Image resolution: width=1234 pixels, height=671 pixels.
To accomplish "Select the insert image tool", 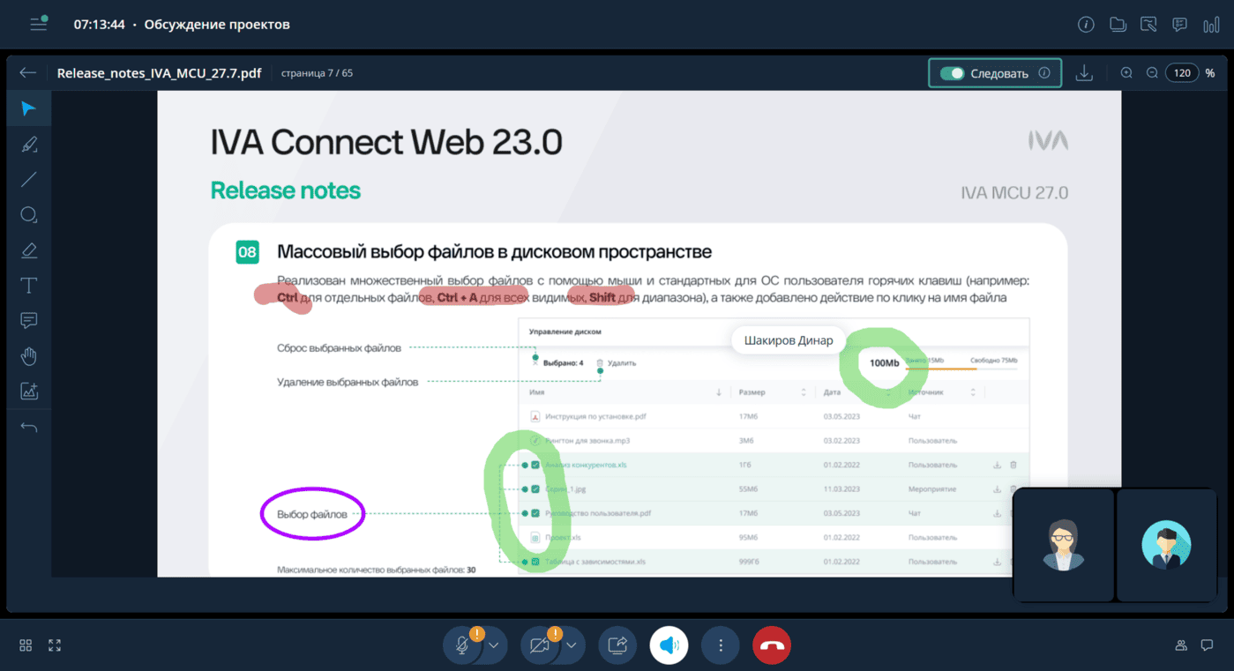I will (x=29, y=391).
